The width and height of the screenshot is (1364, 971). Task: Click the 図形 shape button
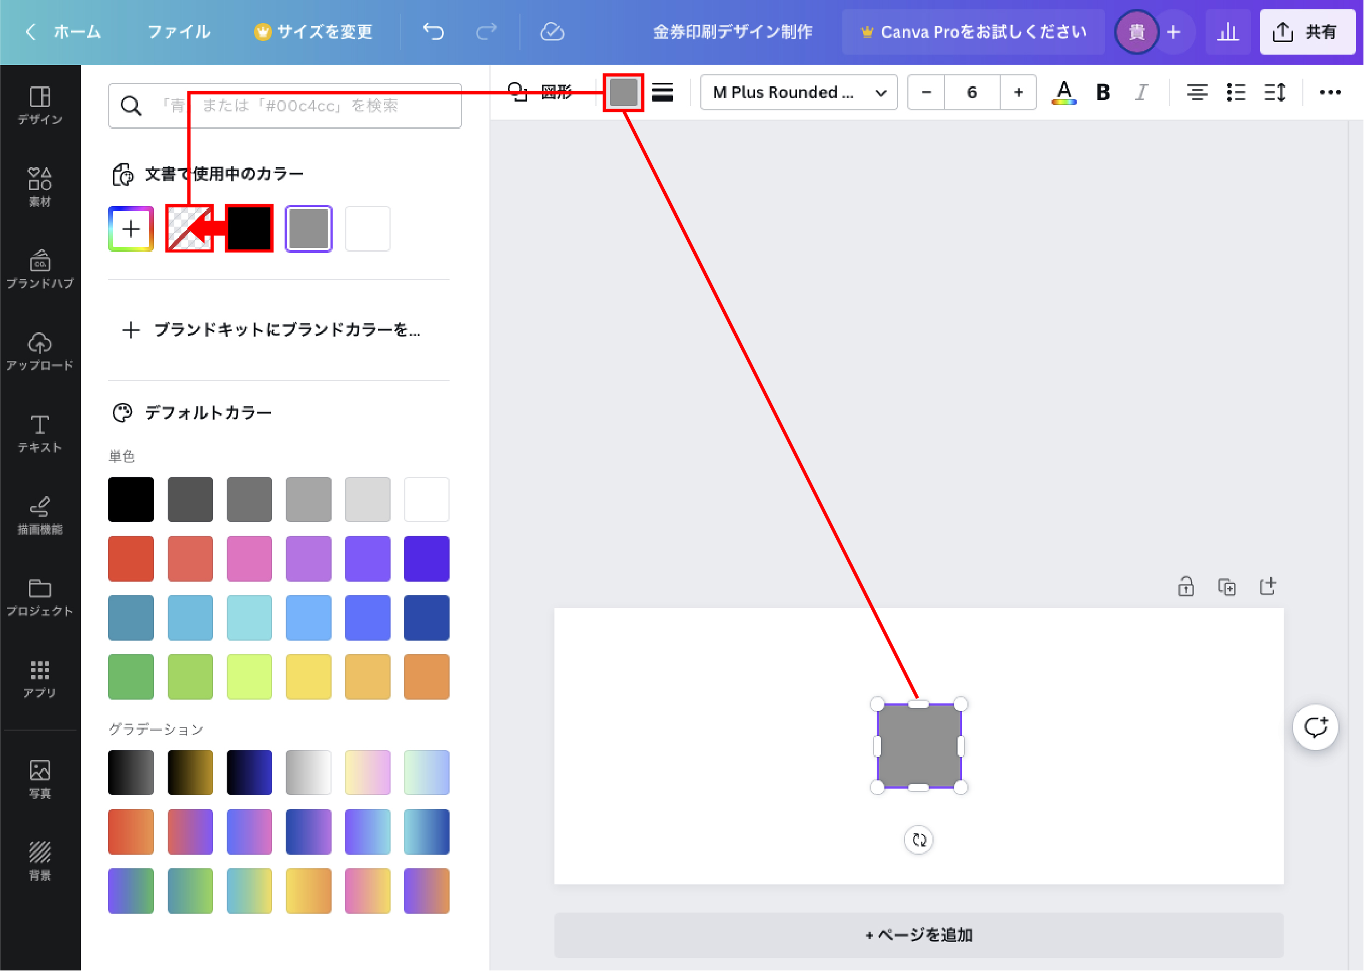point(539,92)
